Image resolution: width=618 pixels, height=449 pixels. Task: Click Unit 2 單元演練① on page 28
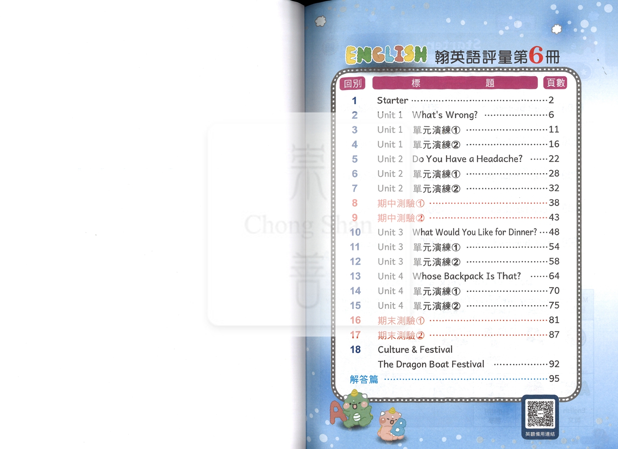(x=454, y=174)
